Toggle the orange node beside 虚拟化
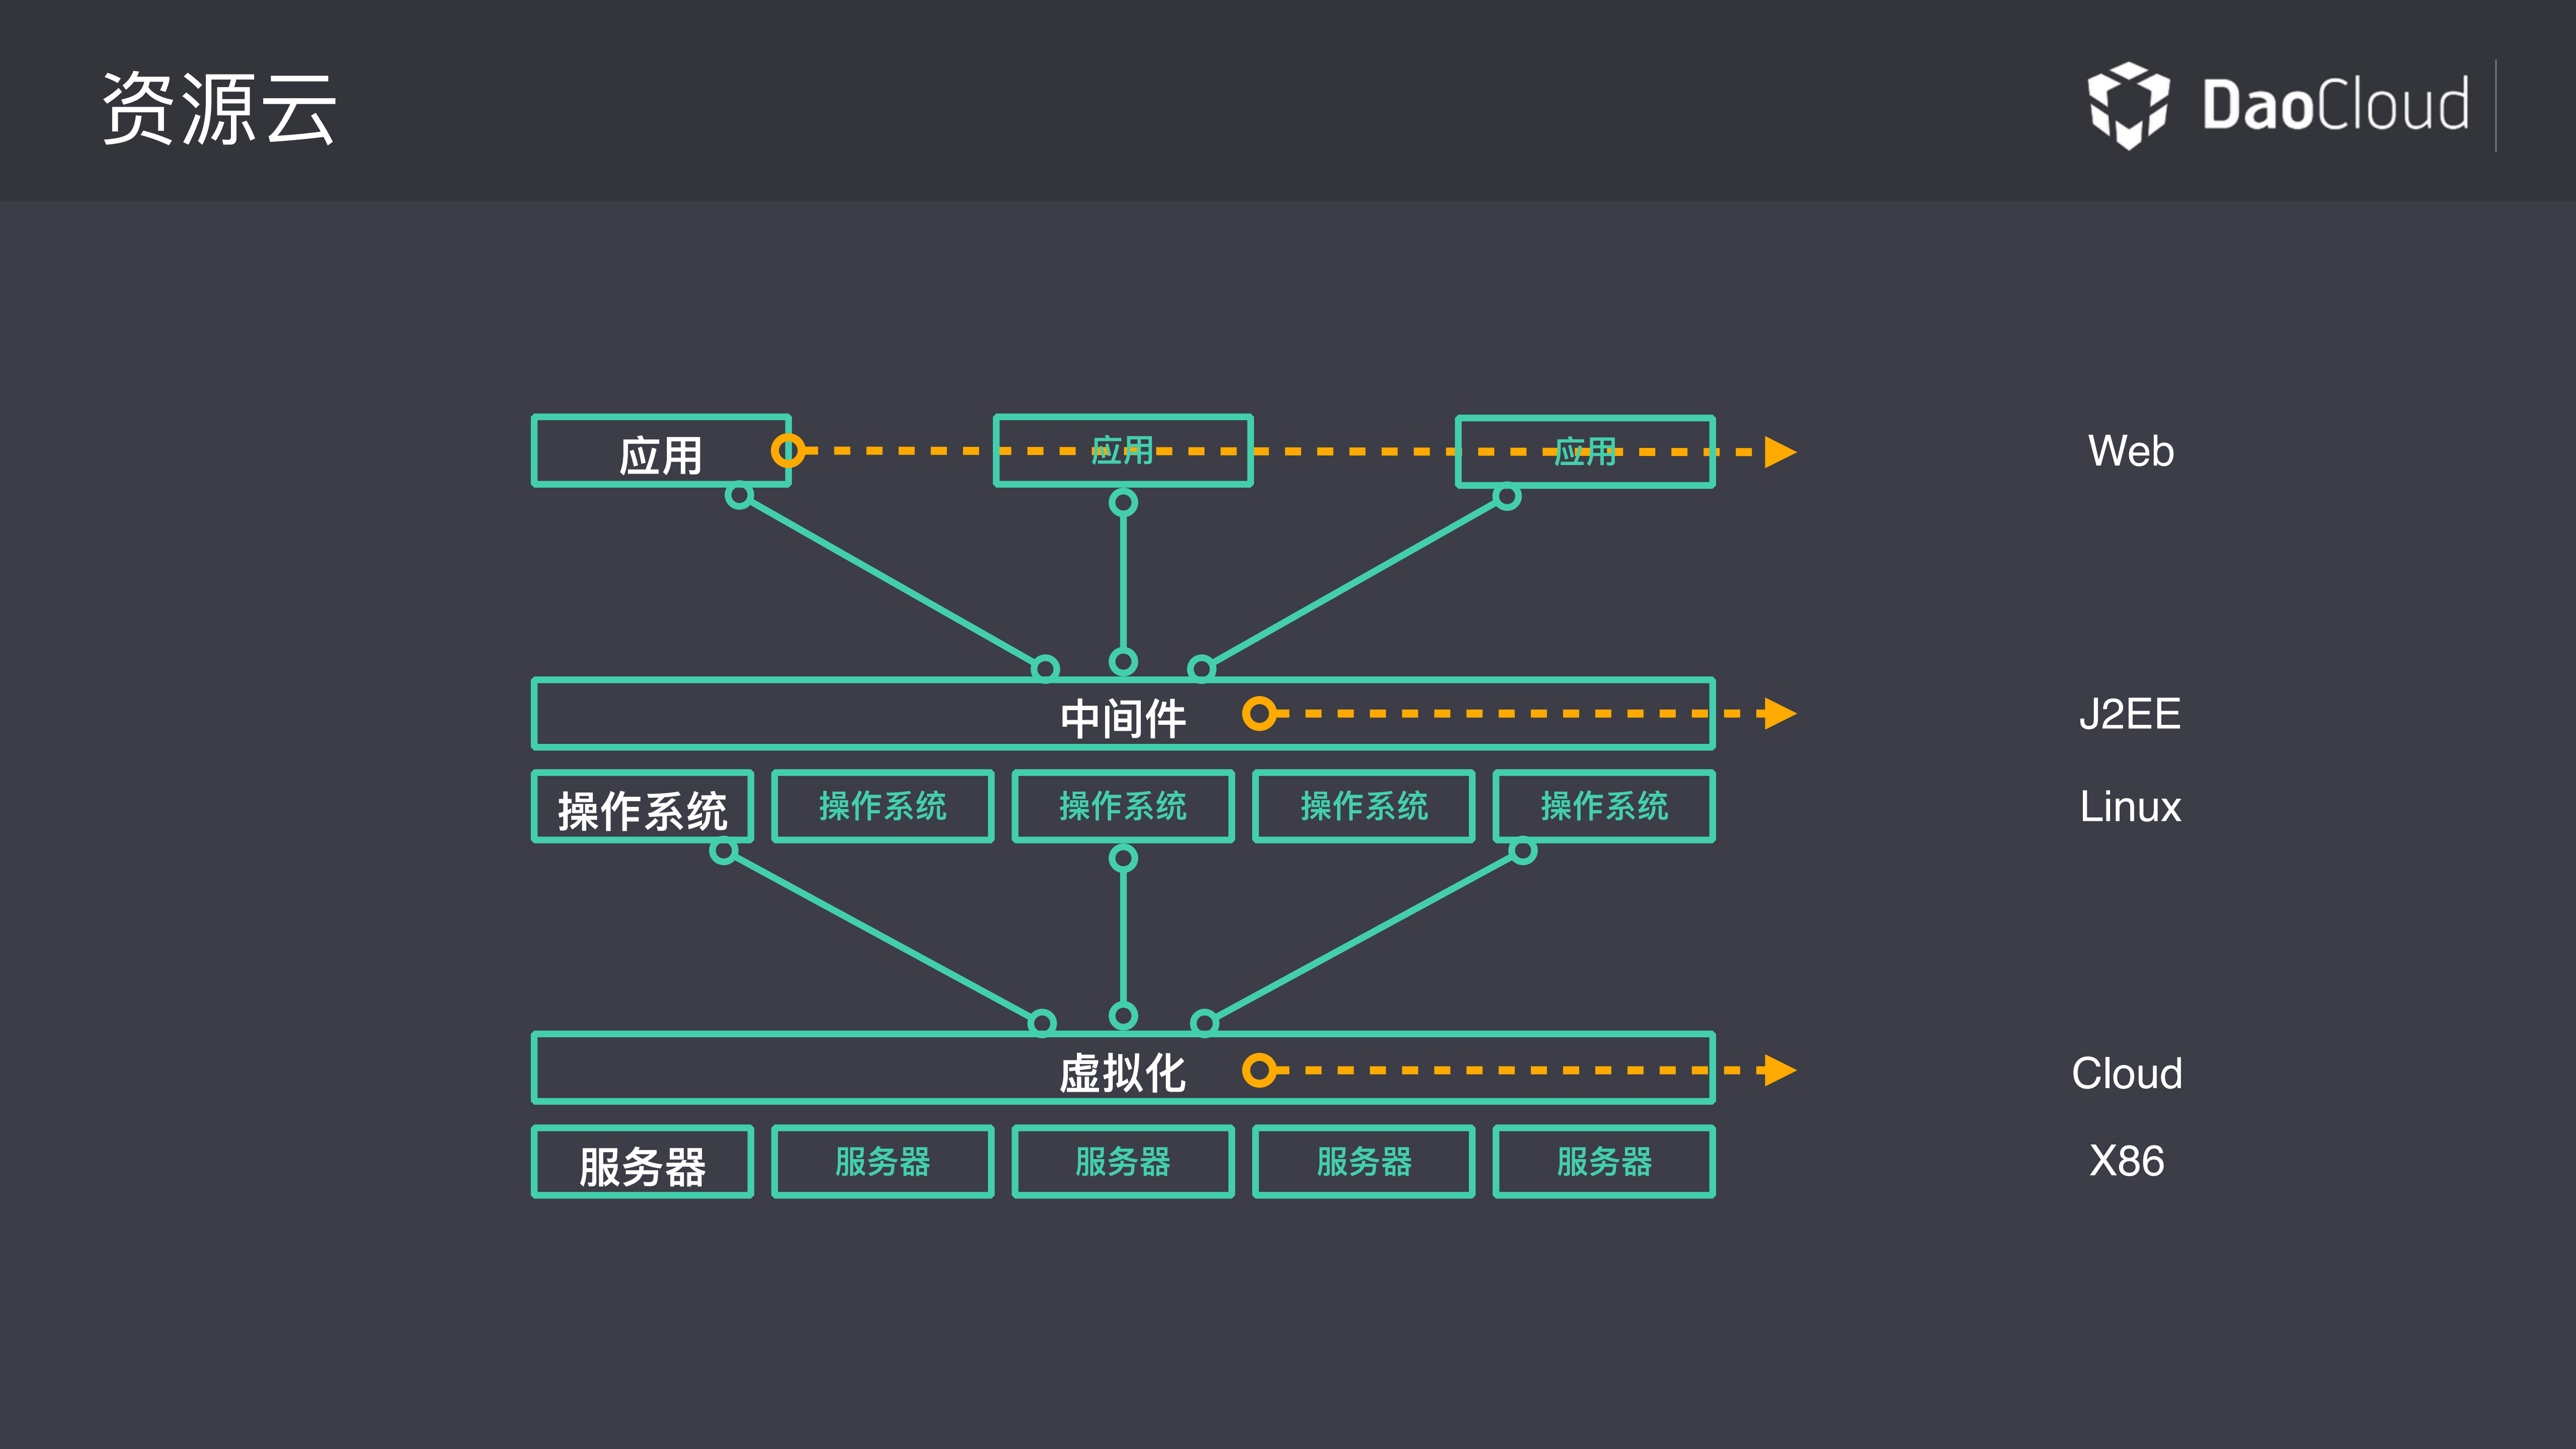 tap(1258, 1069)
